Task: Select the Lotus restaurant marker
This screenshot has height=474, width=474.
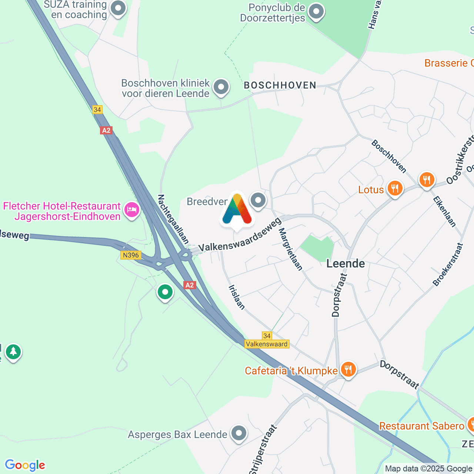Action: (x=395, y=189)
